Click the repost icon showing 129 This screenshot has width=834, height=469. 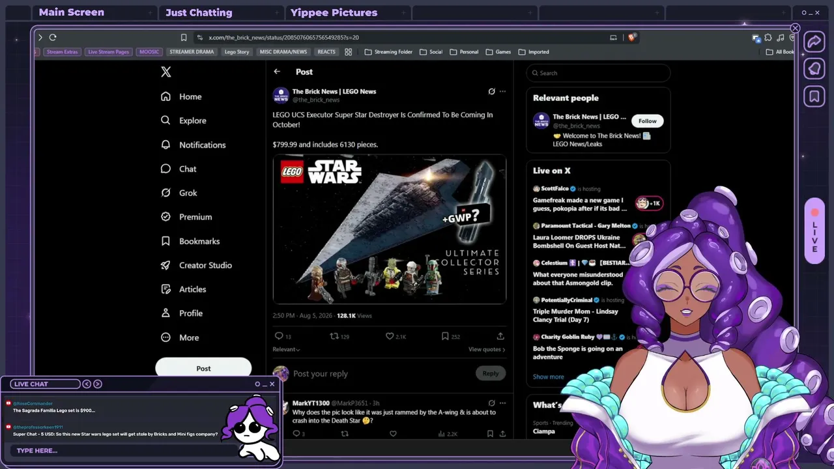pos(334,336)
